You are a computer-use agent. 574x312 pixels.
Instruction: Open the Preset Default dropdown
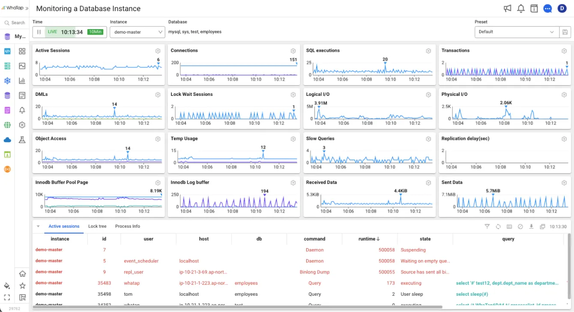(x=517, y=32)
